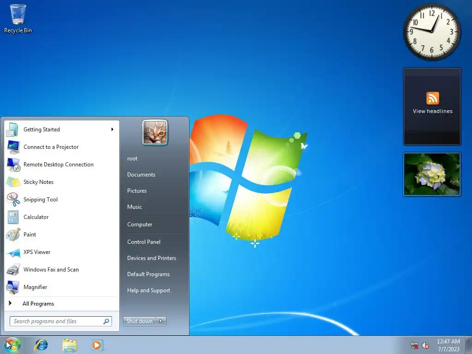This screenshot has height=354, width=472.
Task: Open Devices and Printers
Action: [x=152, y=258]
